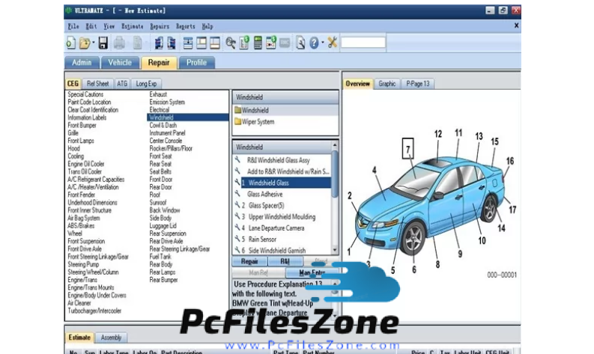Click the crossed tools settings icon
The height and width of the screenshot is (354, 594).
[333, 43]
